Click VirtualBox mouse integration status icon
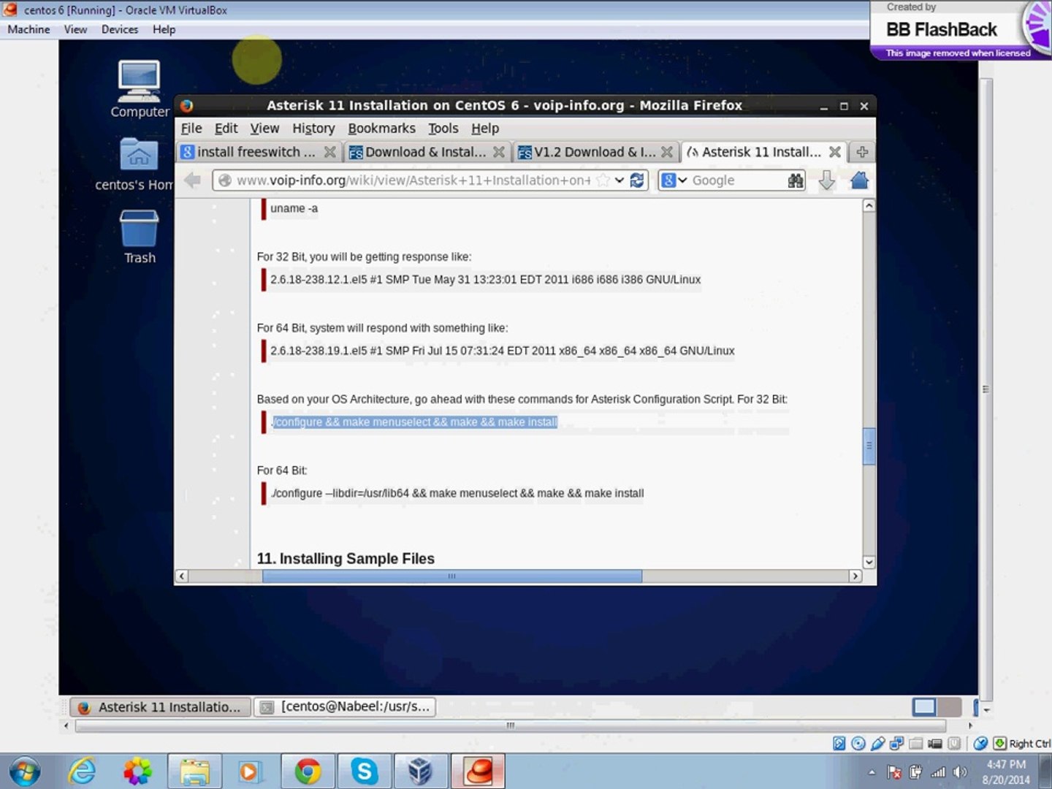Image resolution: width=1052 pixels, height=789 pixels. tap(980, 743)
